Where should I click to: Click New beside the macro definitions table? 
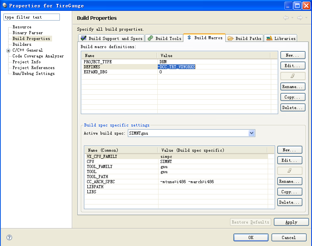click(293, 55)
